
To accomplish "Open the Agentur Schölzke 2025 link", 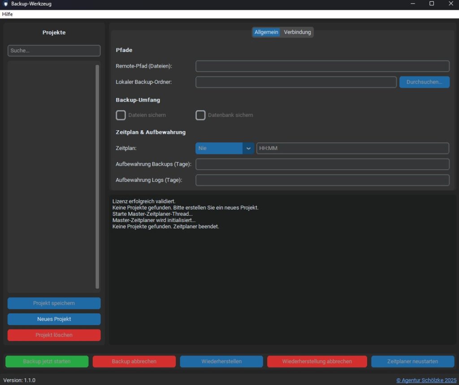I will [x=426, y=381].
